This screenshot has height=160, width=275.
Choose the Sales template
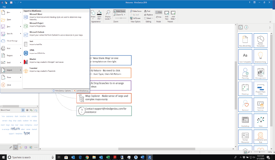pyautogui.click(x=261, y=121)
